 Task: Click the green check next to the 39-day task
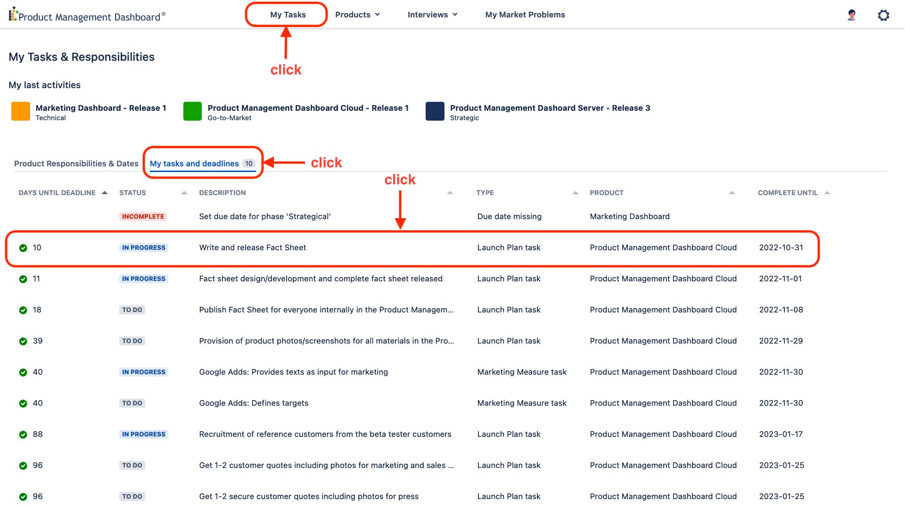pos(23,341)
